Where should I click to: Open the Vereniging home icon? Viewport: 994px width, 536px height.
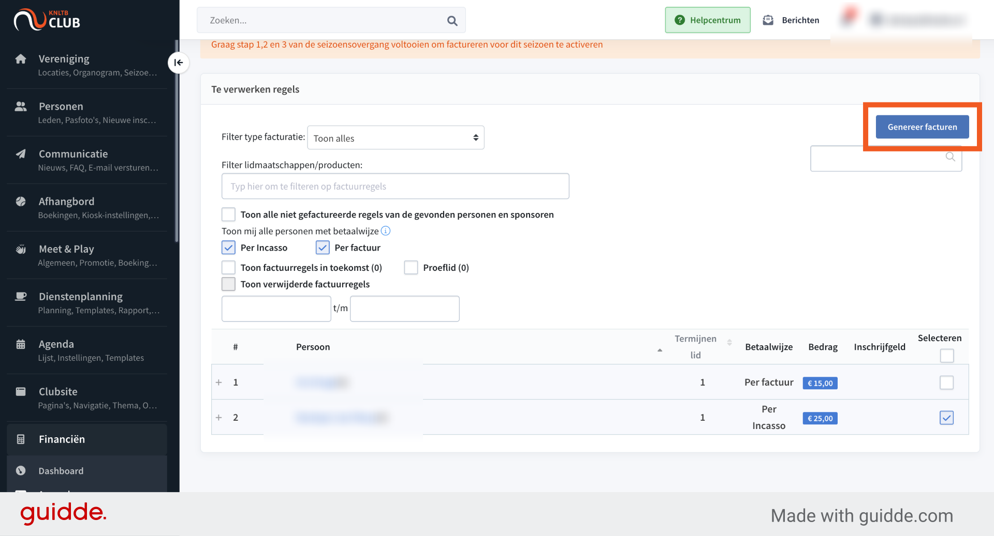tap(21, 59)
